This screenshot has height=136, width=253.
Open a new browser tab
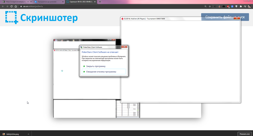tap(100, 2)
